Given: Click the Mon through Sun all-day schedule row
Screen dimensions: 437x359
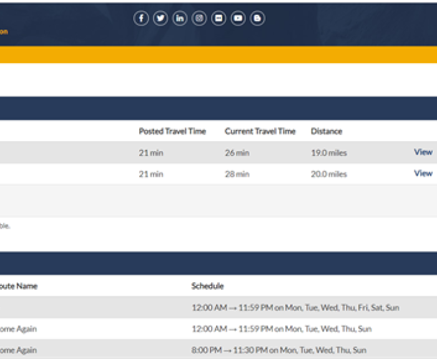Looking at the screenshot, I should coord(295,308).
